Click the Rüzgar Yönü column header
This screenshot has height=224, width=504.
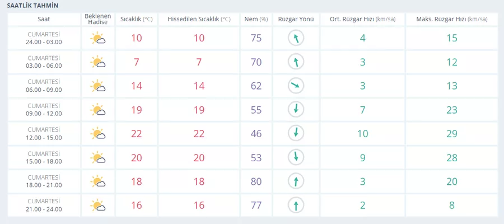coord(295,19)
